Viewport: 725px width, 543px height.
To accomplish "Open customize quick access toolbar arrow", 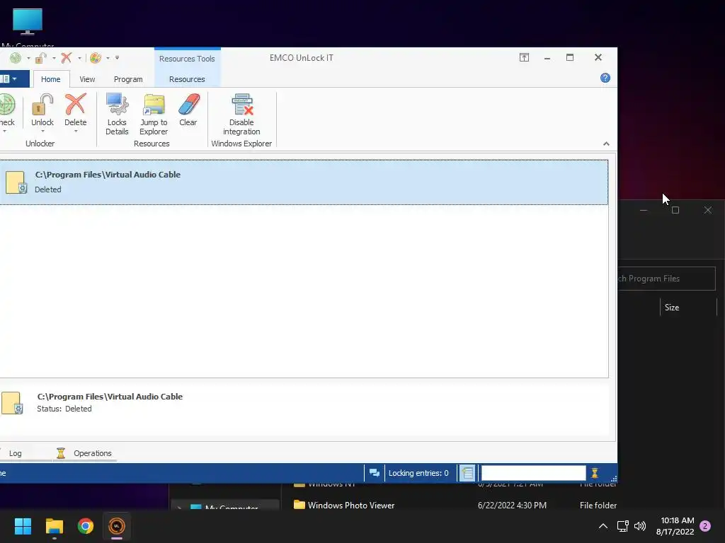I will [x=117, y=58].
